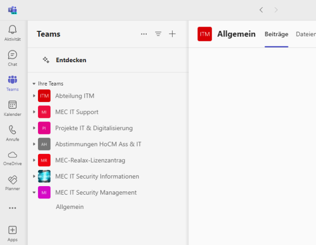Open the Entdecken link
The image size is (316, 245).
(x=71, y=60)
